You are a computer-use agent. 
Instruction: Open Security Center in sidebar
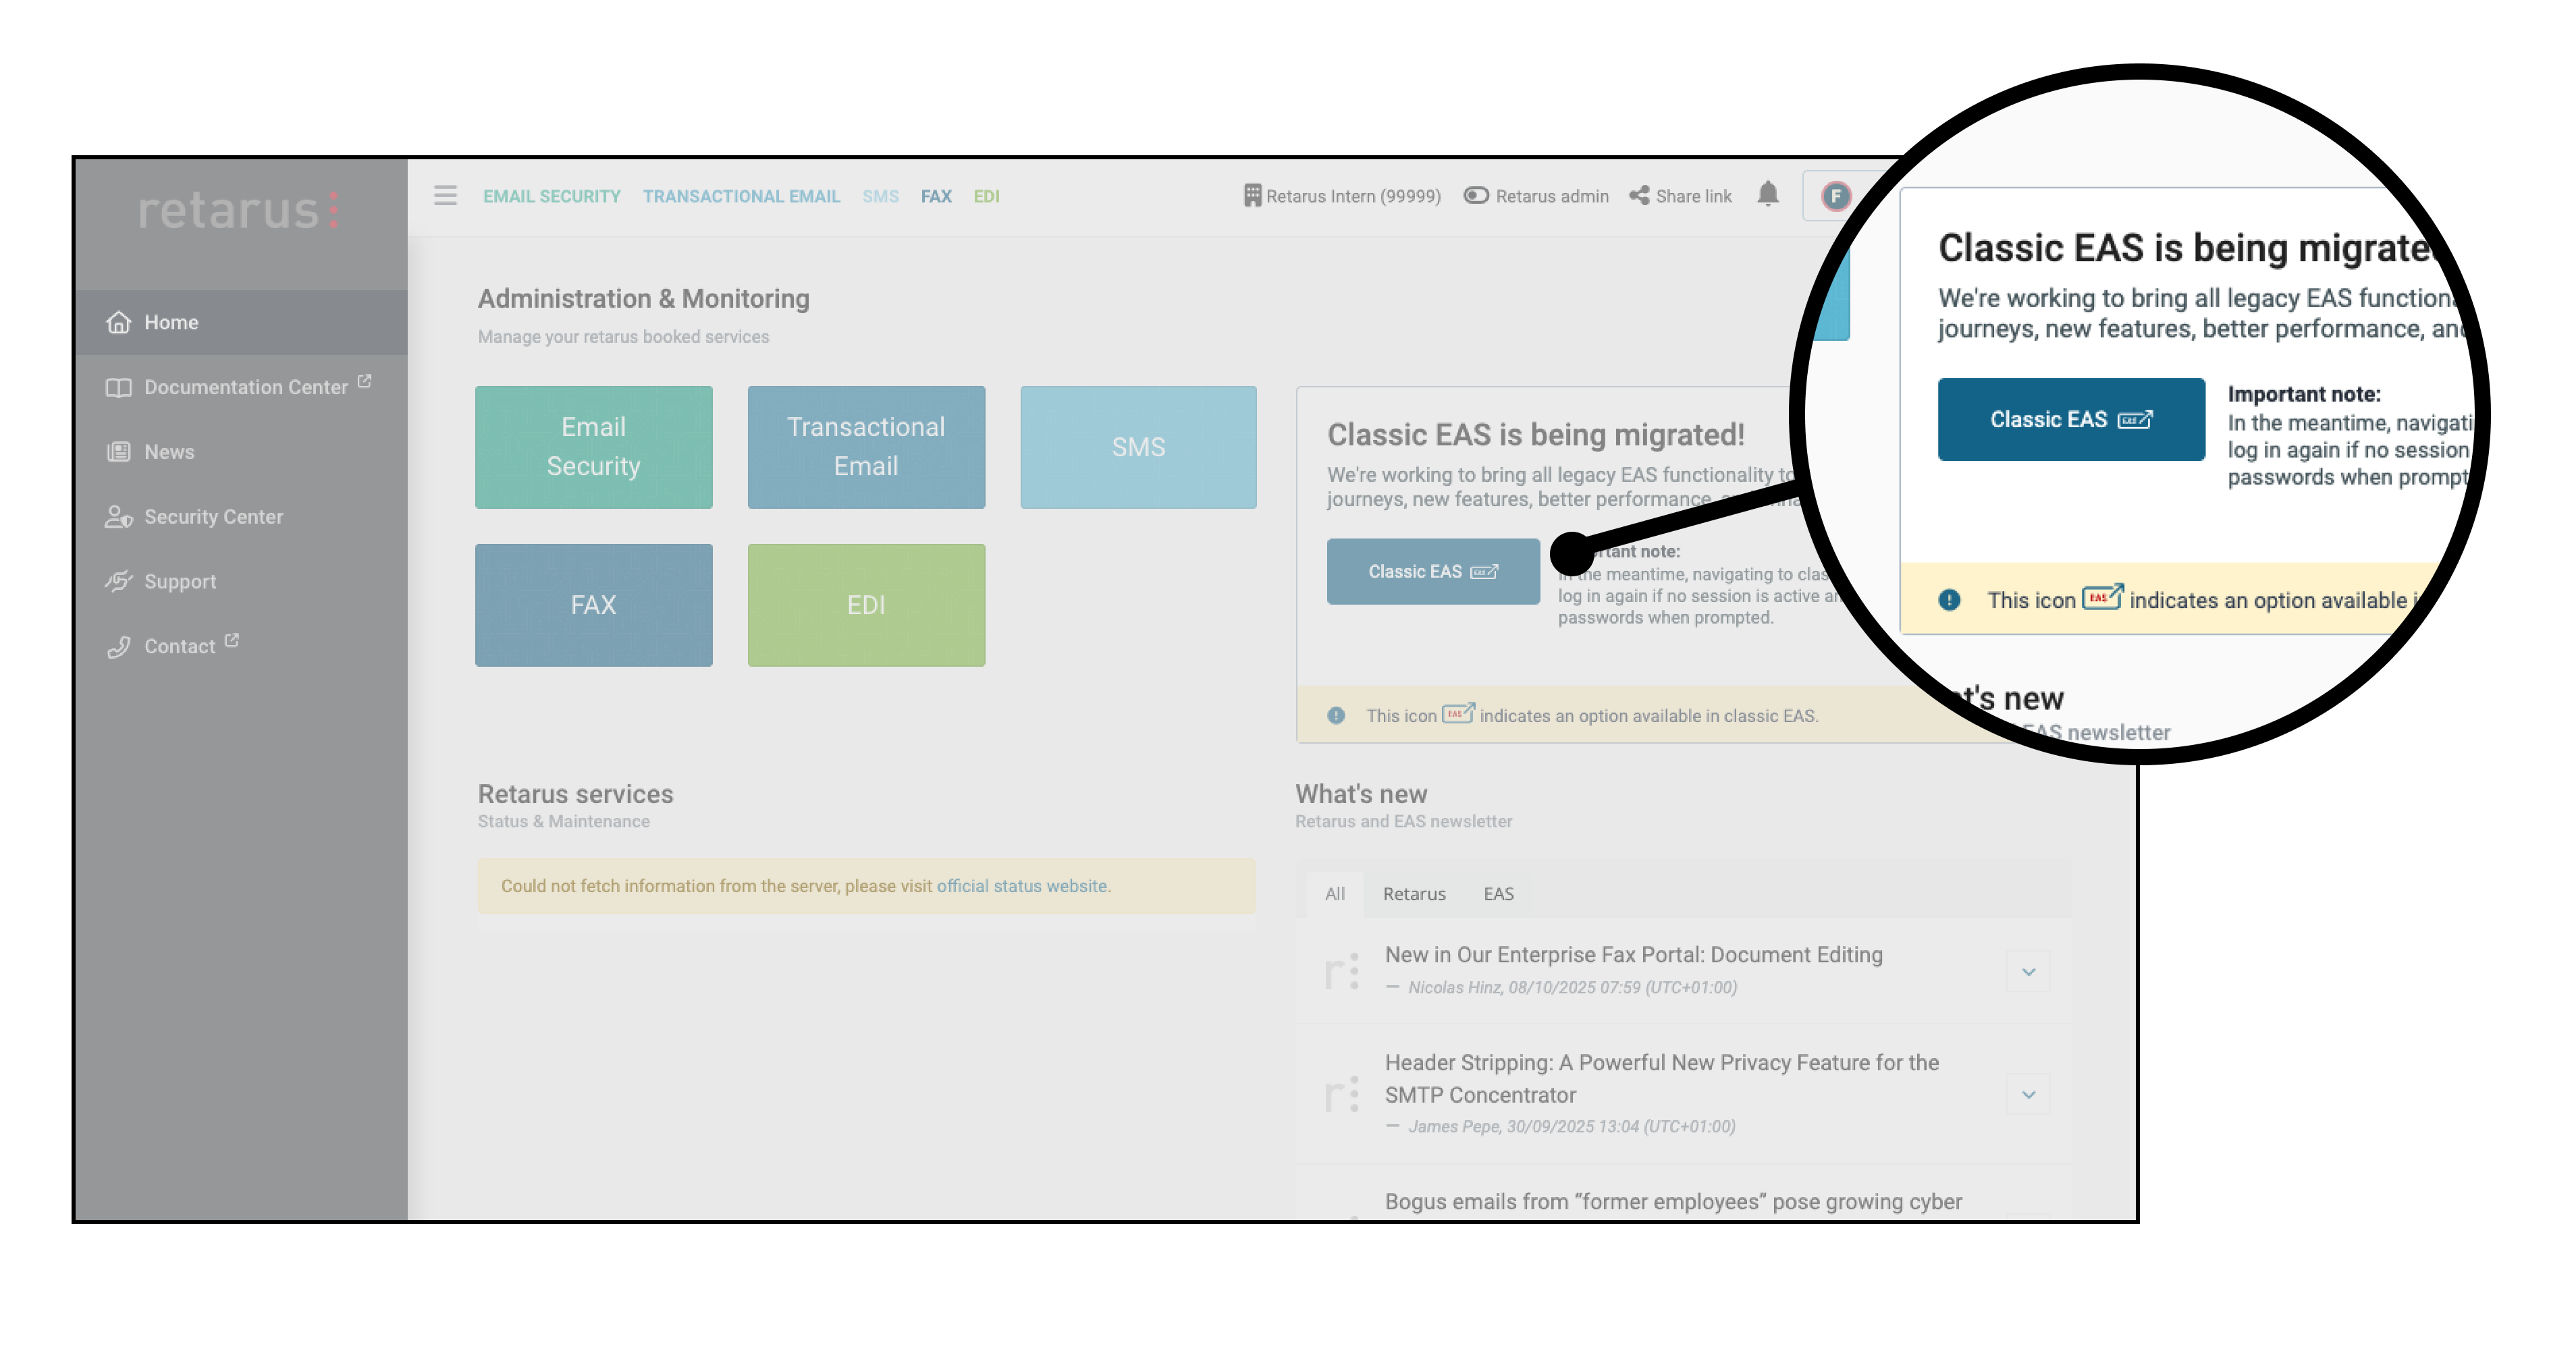[x=213, y=517]
